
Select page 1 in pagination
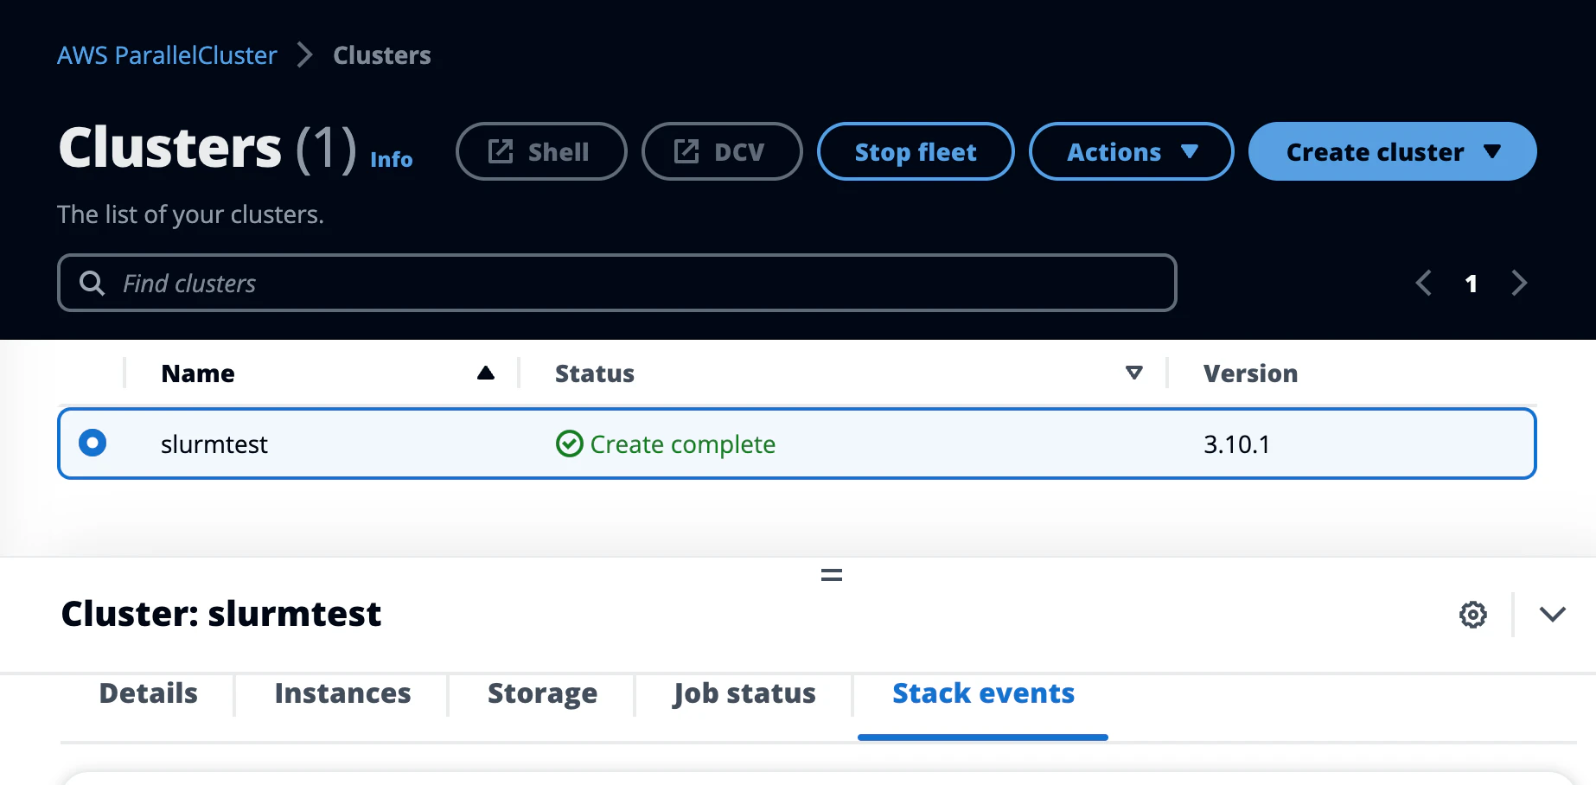click(1472, 284)
